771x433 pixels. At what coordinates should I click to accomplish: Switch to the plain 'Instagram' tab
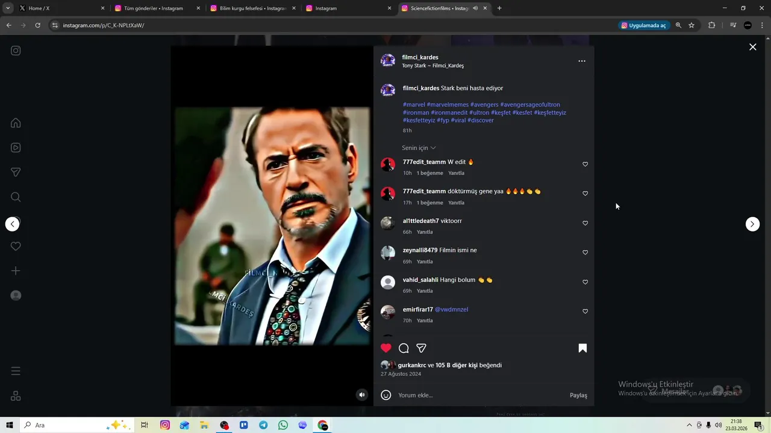pos(348,8)
